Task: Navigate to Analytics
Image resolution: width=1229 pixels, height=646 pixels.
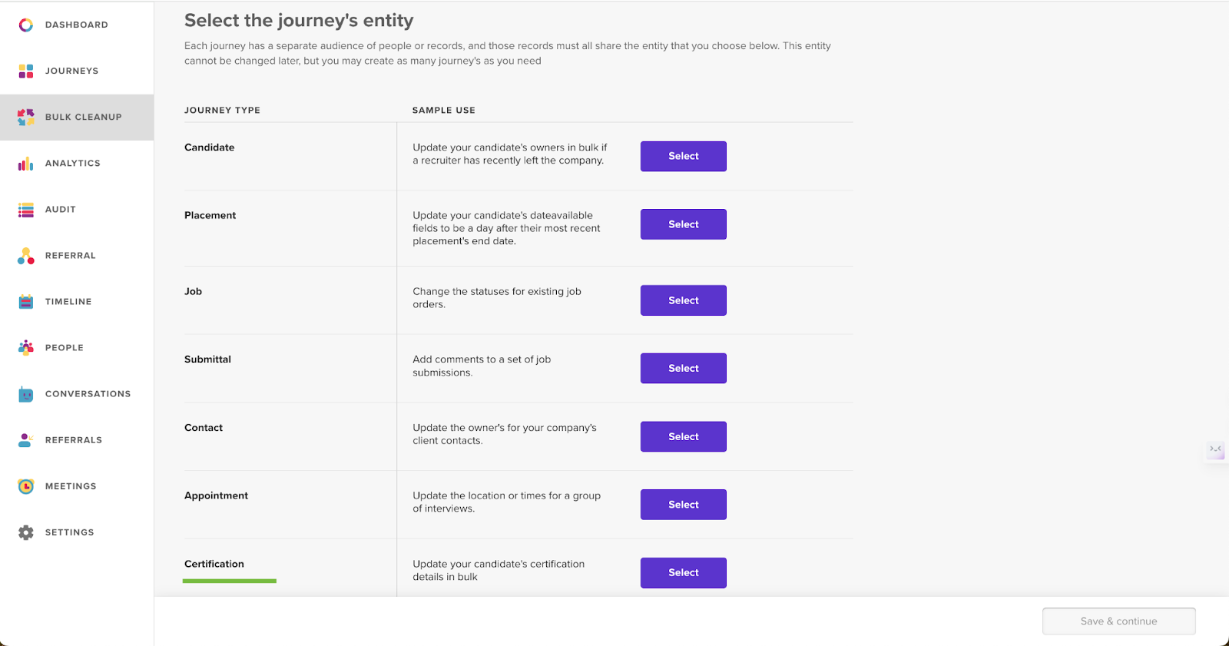Action: (x=77, y=163)
